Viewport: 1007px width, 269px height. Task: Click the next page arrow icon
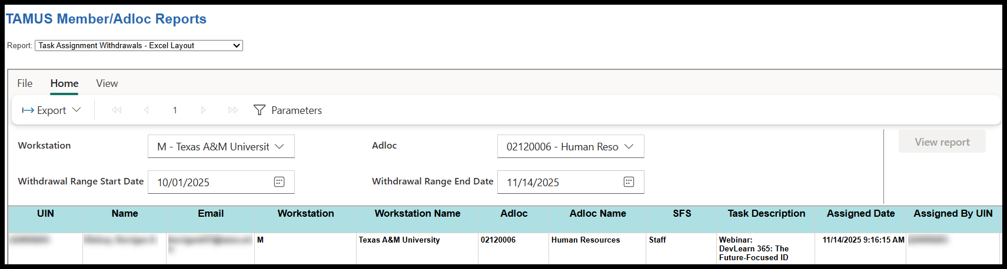[x=203, y=110]
